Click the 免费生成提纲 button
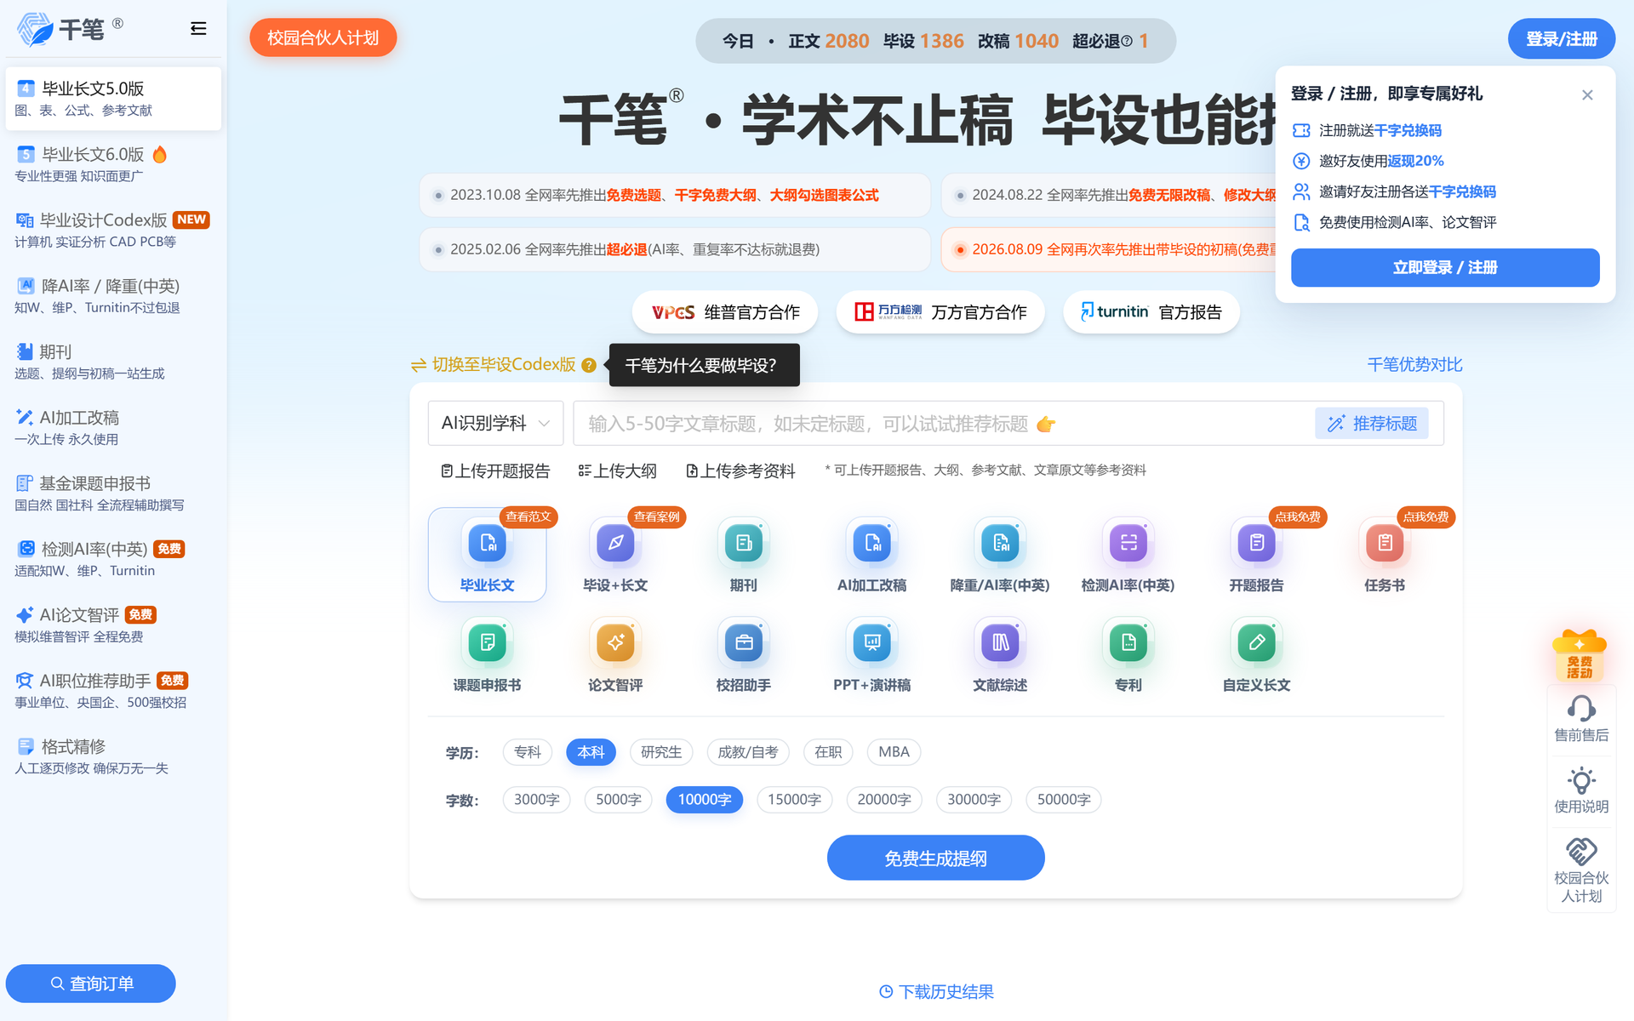Screen dimensions: 1634x1021 935,858
